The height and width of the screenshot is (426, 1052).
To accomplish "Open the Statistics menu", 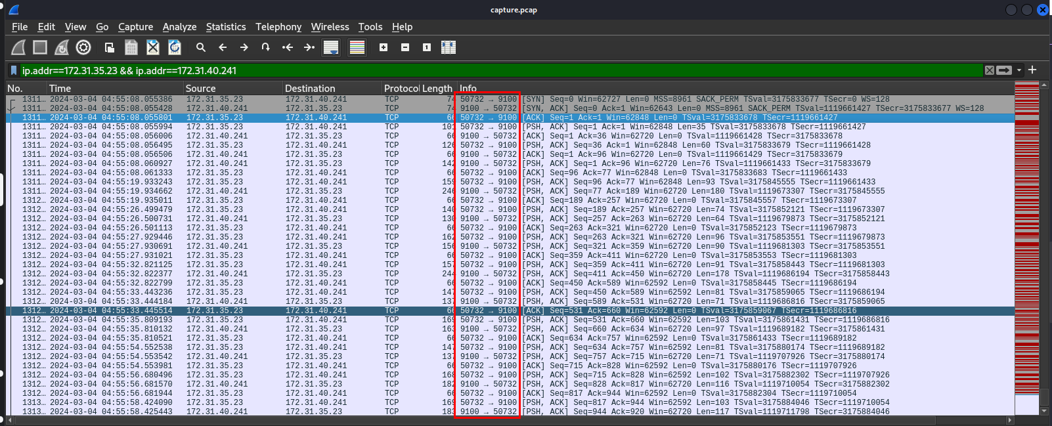I will pos(225,27).
